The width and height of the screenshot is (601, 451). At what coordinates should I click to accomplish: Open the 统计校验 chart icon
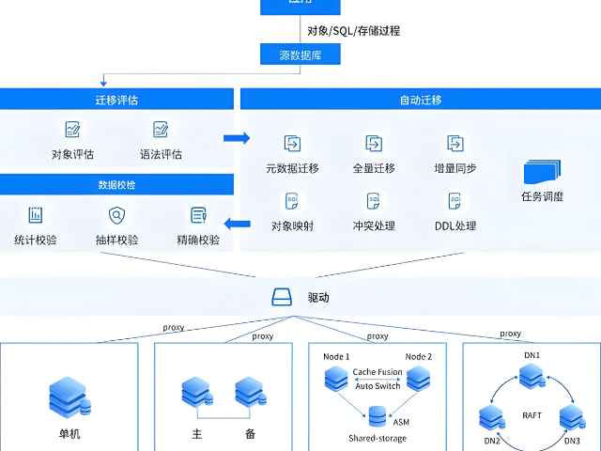pyautogui.click(x=36, y=214)
